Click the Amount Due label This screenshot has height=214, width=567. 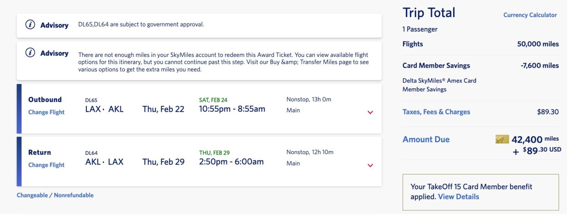[426, 140]
